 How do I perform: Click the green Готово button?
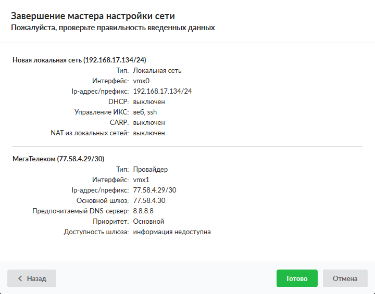pyautogui.click(x=297, y=278)
